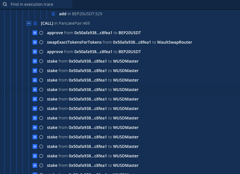Select the swapExactTokensForTokens function name
The image size is (240, 174).
(x=74, y=42)
